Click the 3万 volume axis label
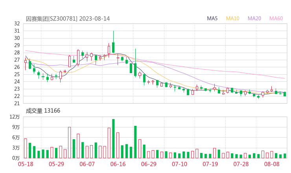The width and height of the screenshot is (291, 173). pos(16,148)
